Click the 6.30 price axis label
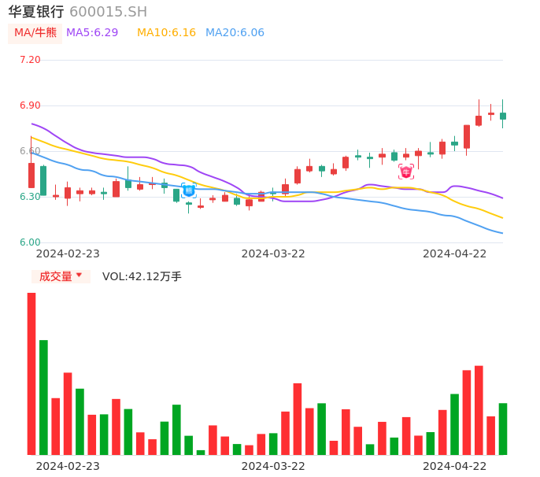Screen dimensions: 540x477 pyautogui.click(x=30, y=197)
